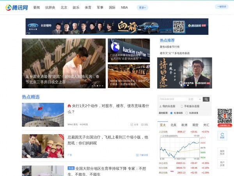Viewport: 234px width, 176px height.
Task: Open the 国际 navigation item
Action: pyautogui.click(x=112, y=7)
